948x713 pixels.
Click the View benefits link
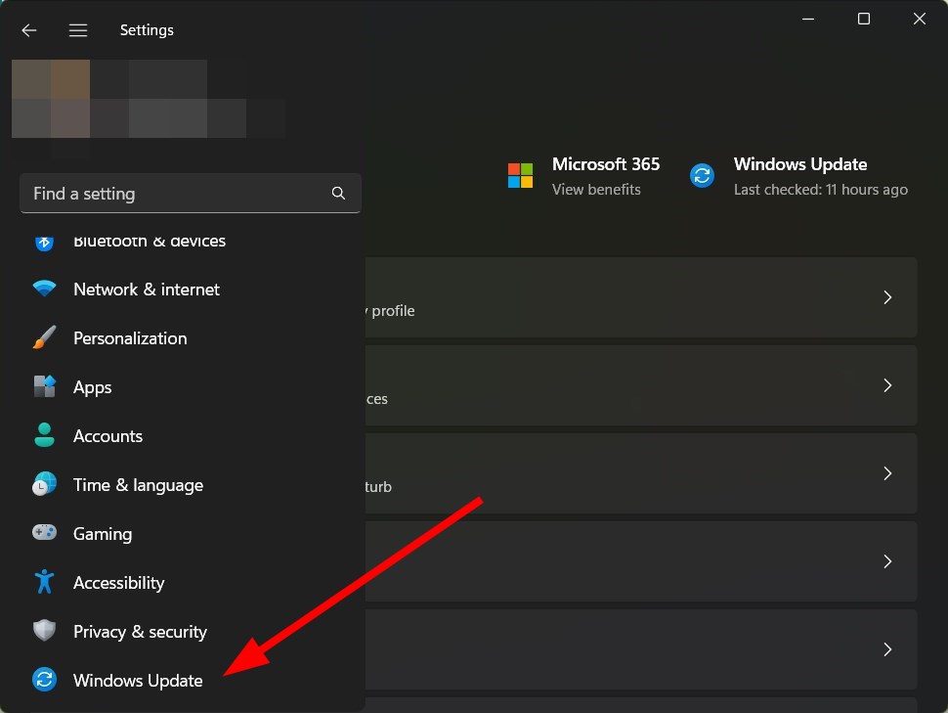596,189
